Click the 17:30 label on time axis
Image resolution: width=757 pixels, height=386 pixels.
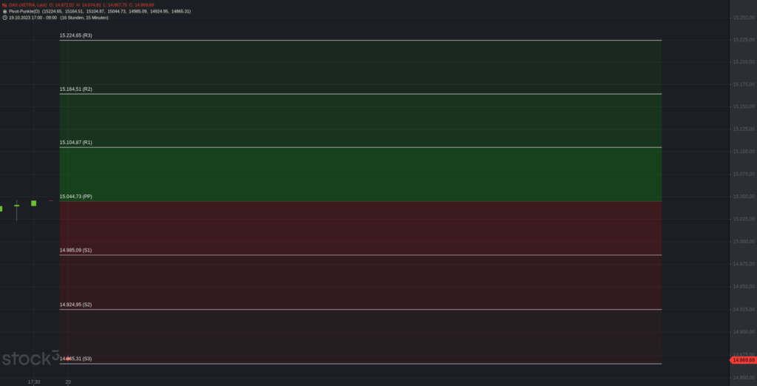(x=34, y=382)
